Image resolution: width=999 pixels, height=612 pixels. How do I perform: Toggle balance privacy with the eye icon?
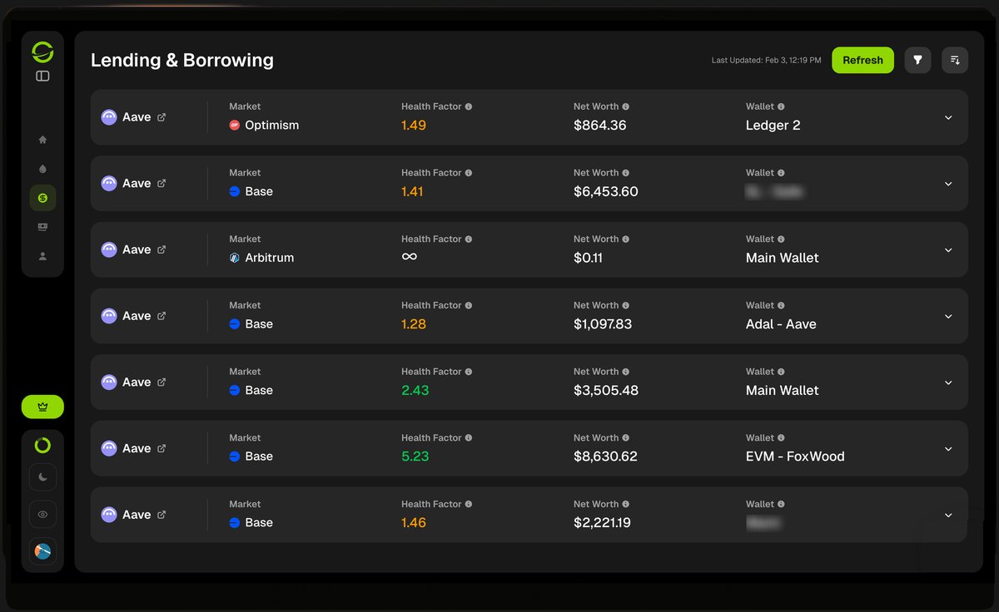pyautogui.click(x=42, y=514)
